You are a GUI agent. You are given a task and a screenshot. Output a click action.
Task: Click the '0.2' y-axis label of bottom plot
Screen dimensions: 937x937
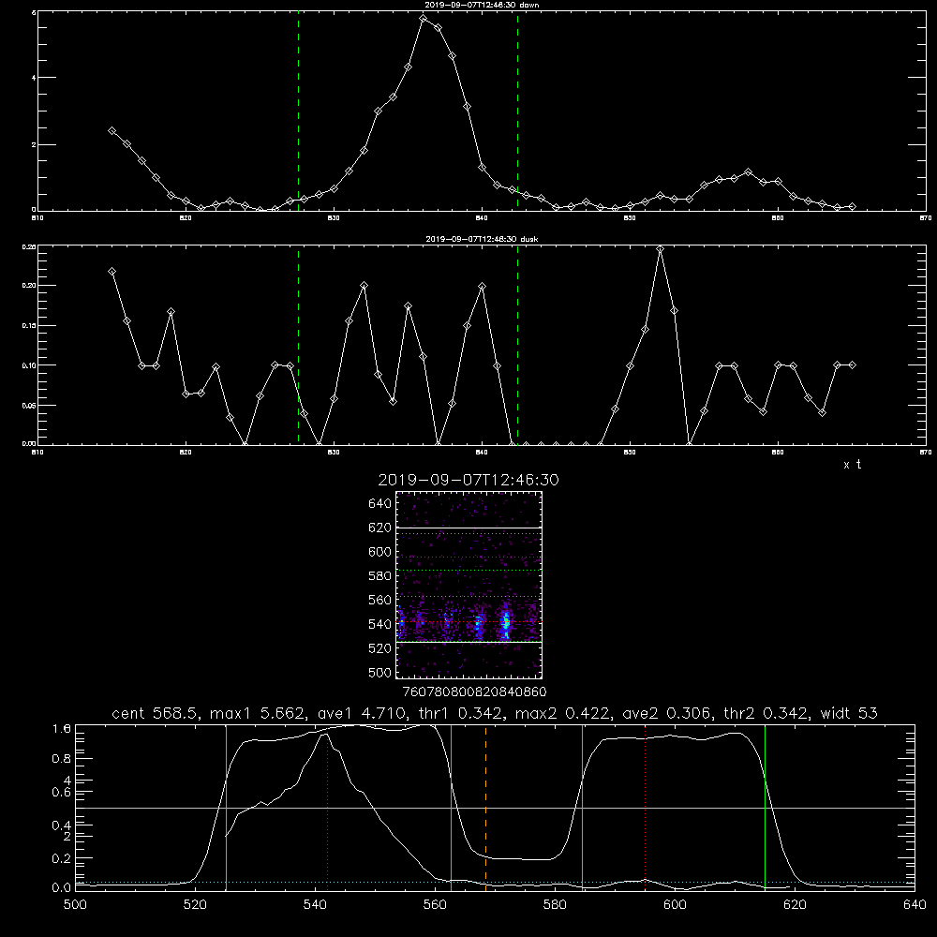(62, 858)
